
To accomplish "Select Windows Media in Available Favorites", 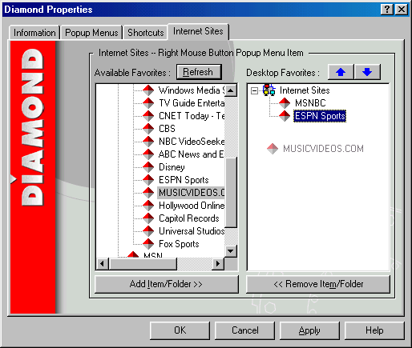I will (192, 90).
